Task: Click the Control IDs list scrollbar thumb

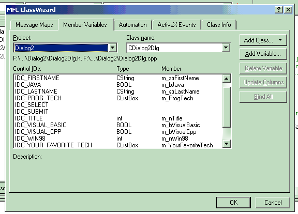Action: pyautogui.click(x=227, y=107)
